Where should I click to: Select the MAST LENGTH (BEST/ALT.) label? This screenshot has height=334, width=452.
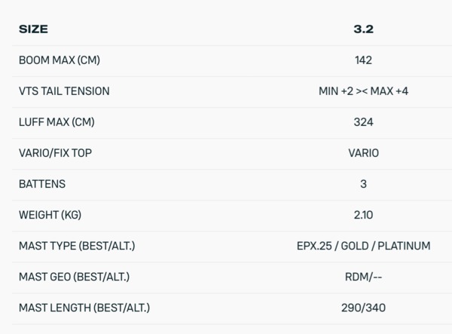84,308
